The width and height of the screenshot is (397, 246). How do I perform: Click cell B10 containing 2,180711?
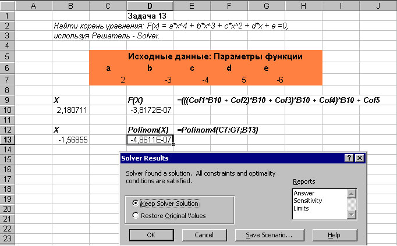point(70,109)
